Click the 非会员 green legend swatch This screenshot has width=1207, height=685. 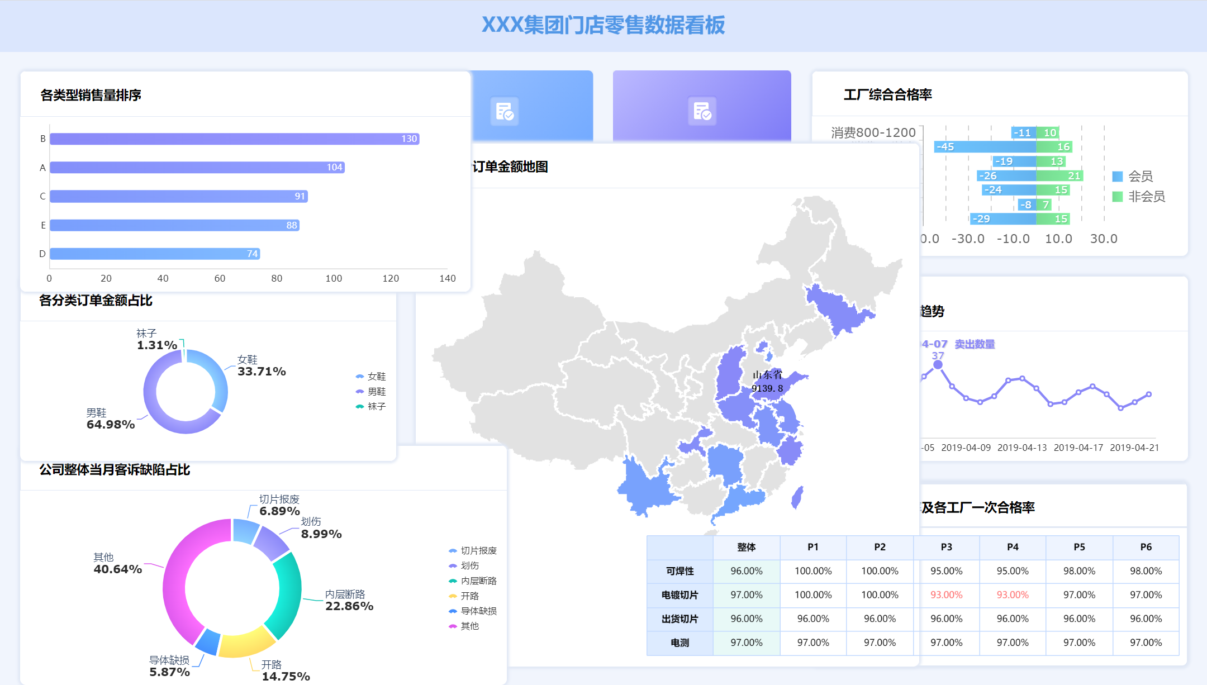tap(1118, 197)
